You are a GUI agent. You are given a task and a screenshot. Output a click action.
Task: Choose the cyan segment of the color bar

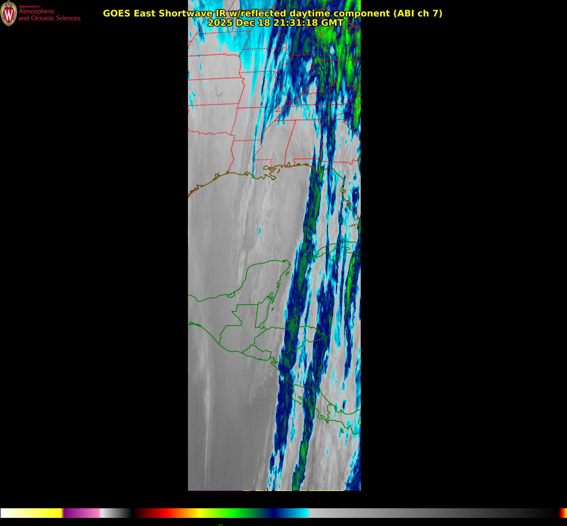tap(302, 513)
